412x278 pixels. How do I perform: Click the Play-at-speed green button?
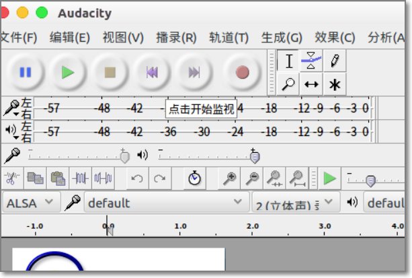click(x=329, y=178)
